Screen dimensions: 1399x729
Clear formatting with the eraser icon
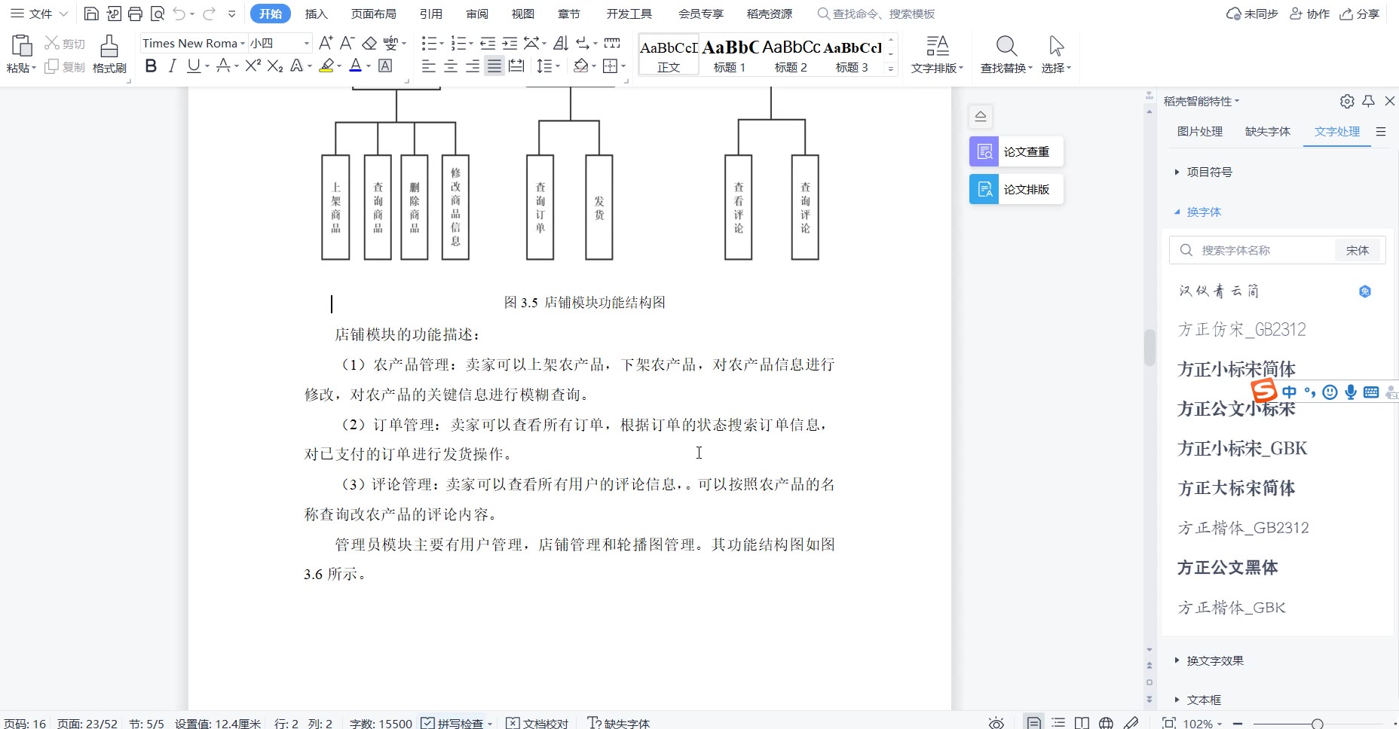(369, 43)
